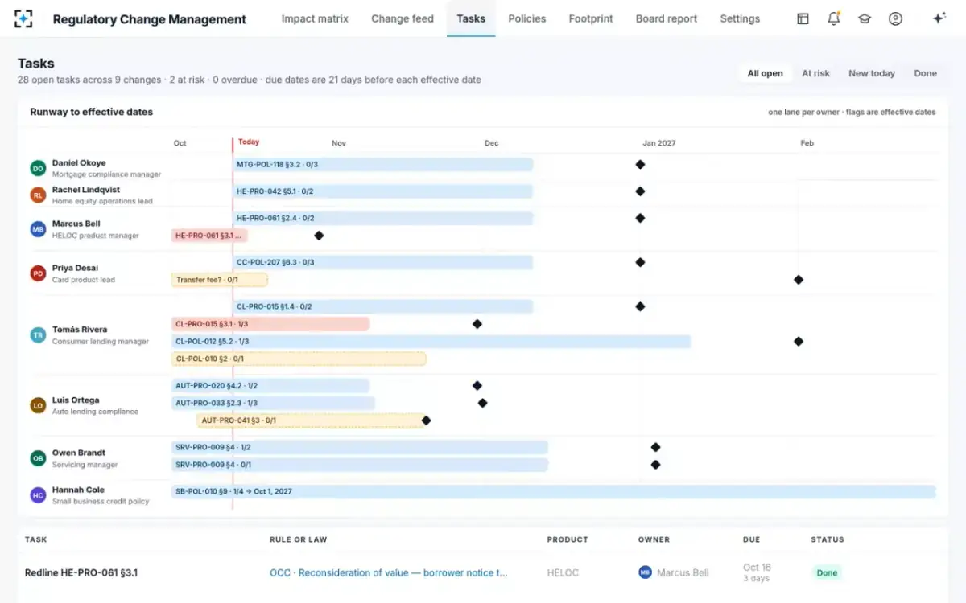Click Rachel Lindqvist's effective date flag
The width and height of the screenshot is (966, 603).
[x=640, y=191]
